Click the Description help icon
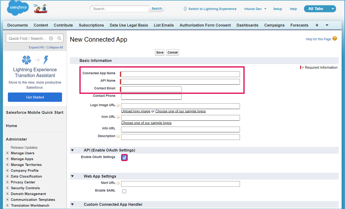The image size is (345, 209). point(118,136)
